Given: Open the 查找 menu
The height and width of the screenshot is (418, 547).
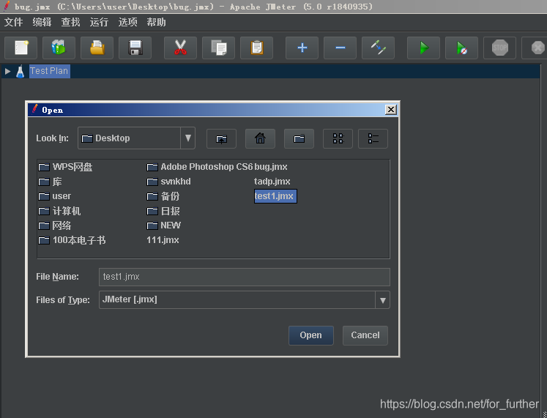Looking at the screenshot, I should coord(71,22).
